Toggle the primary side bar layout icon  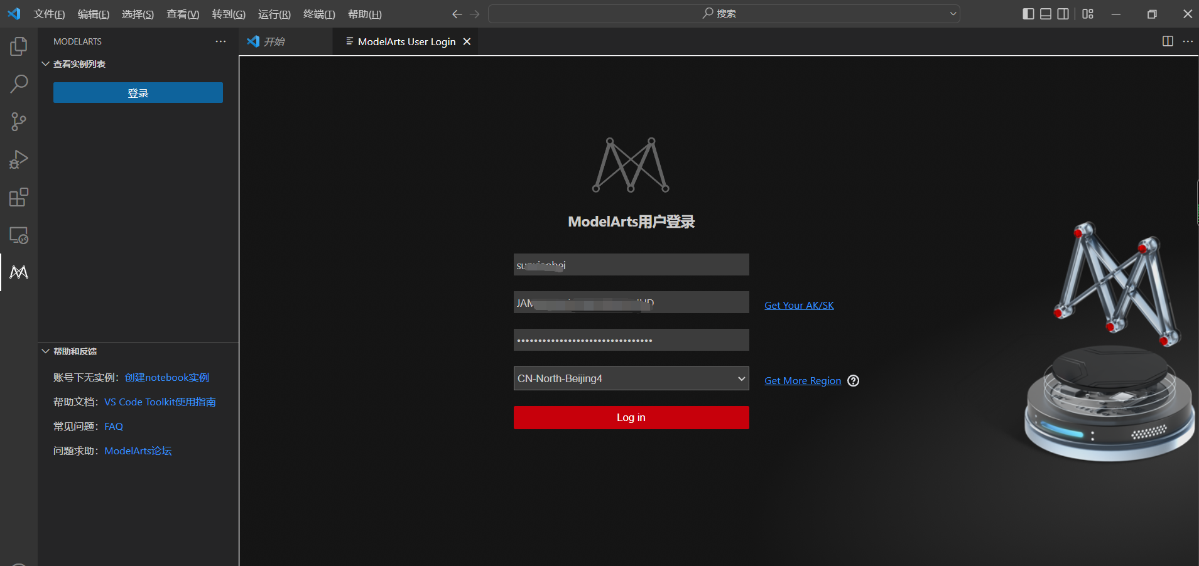click(x=1028, y=14)
